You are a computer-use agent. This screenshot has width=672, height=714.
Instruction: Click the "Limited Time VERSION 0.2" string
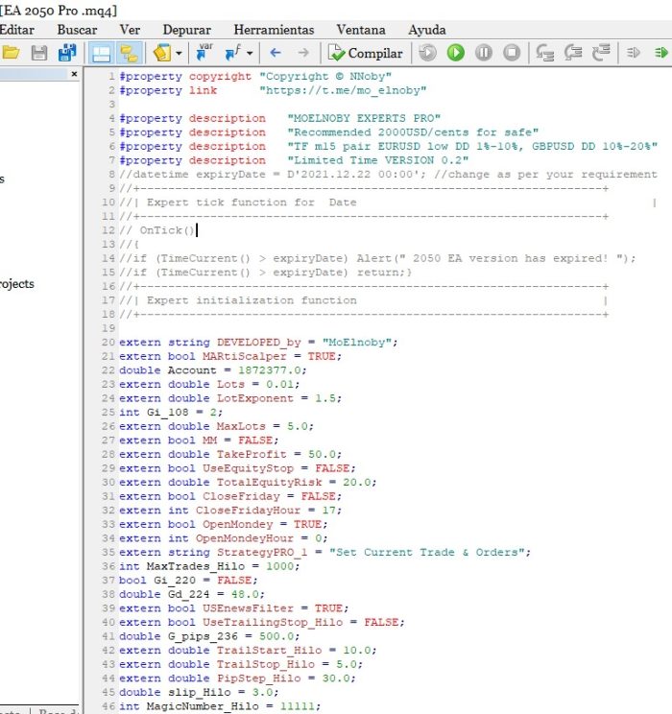tap(377, 160)
